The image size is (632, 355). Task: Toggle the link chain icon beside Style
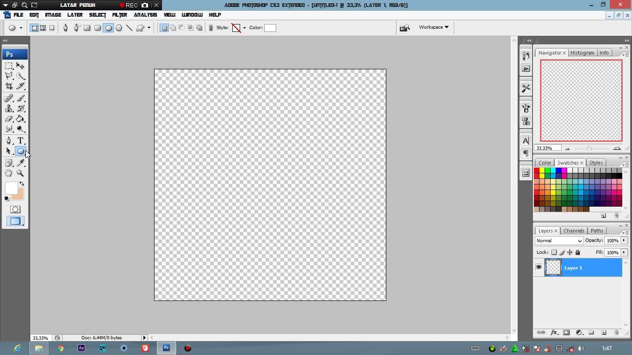(x=211, y=28)
